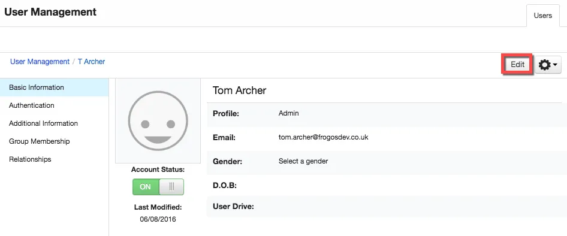Click the Last Modified: label
The height and width of the screenshot is (236, 567).
[158, 207]
